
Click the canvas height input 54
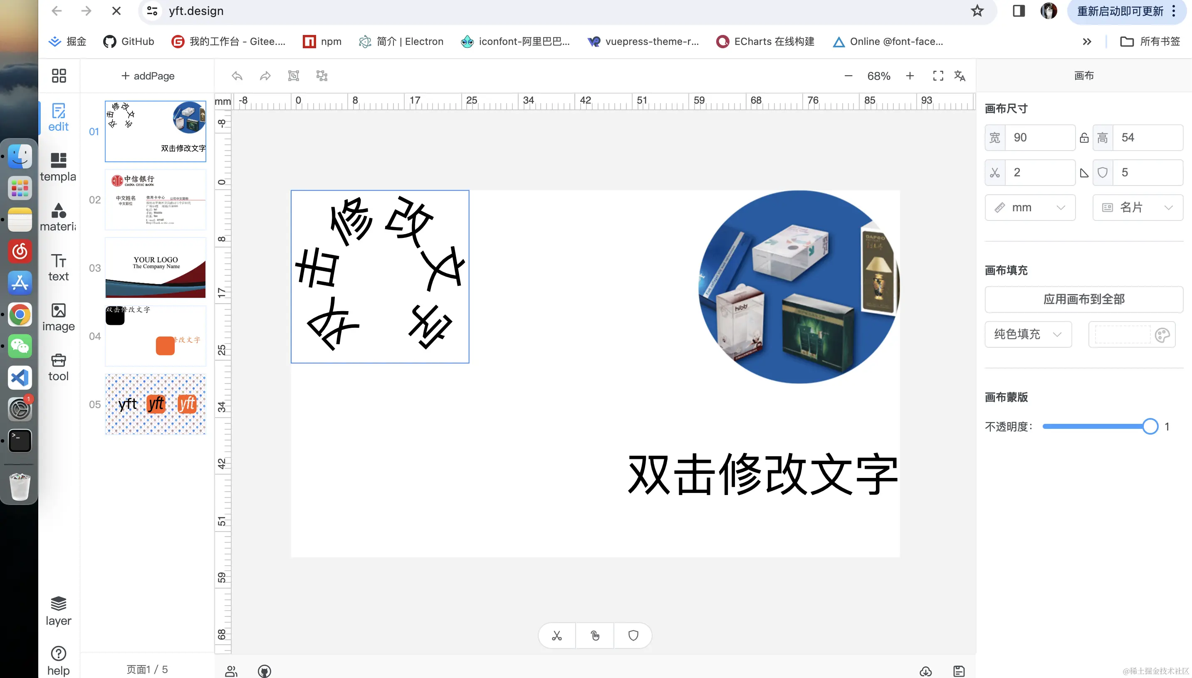click(x=1148, y=137)
